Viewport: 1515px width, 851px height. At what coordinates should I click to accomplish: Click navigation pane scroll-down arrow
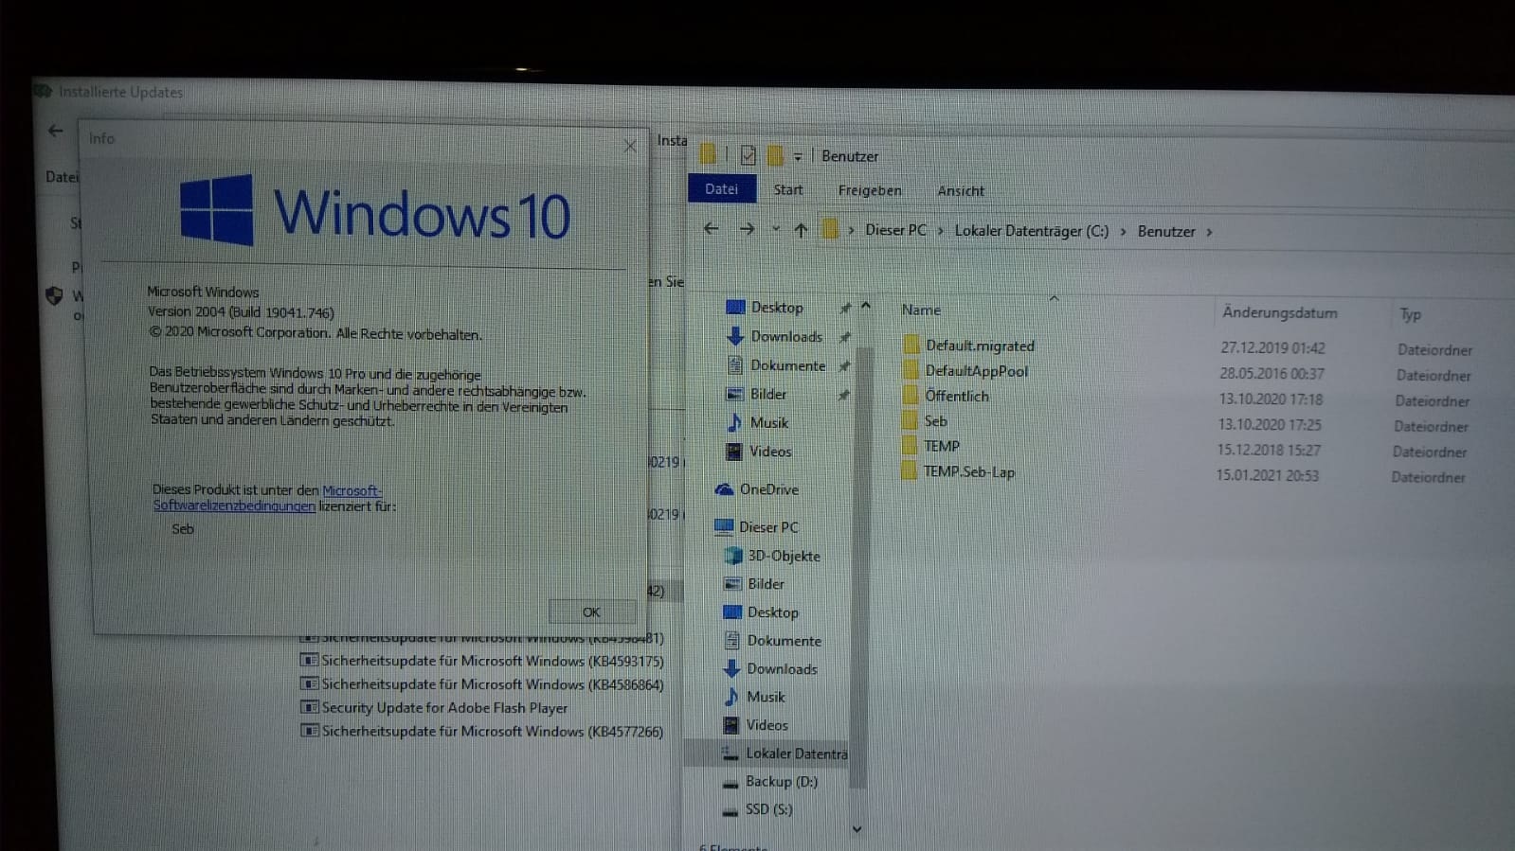[857, 829]
